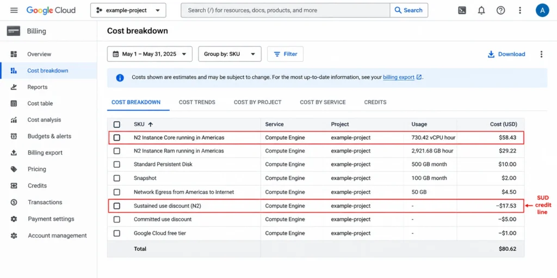557x278 pixels.
Task: Click the 730.42 vCPU hour cell
Action: click(x=434, y=137)
